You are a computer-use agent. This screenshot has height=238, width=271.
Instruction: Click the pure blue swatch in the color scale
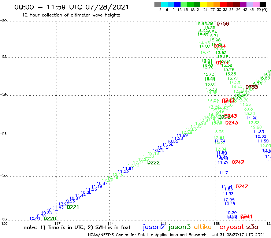pos(177,4)
